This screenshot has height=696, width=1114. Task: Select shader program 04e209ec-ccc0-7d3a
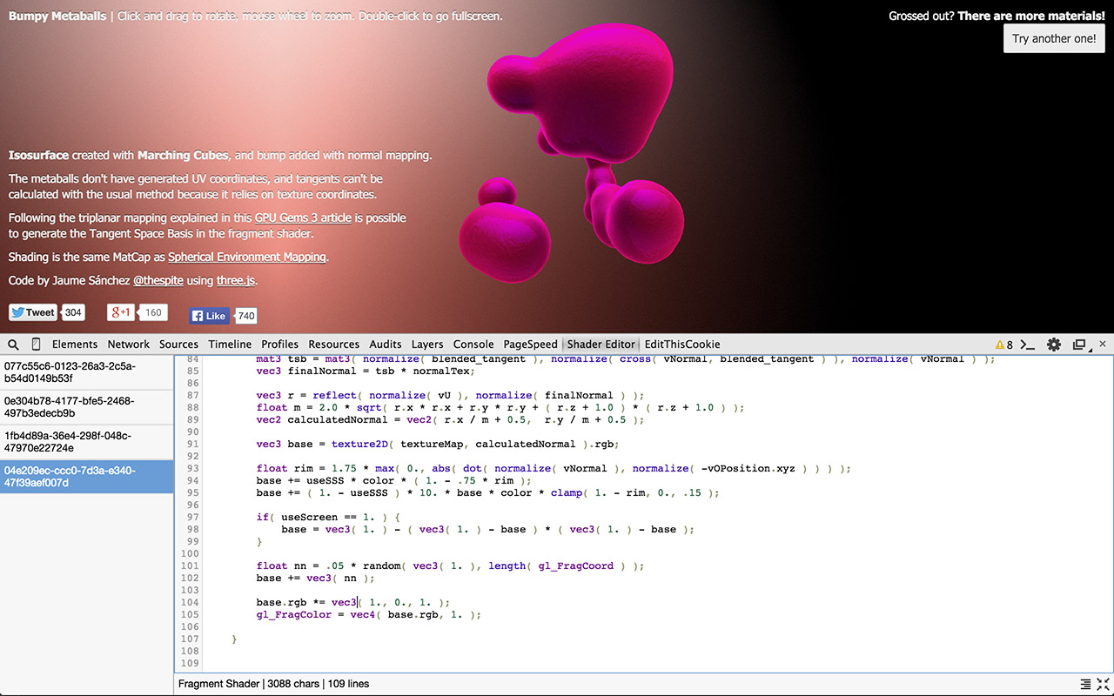pyautogui.click(x=87, y=477)
